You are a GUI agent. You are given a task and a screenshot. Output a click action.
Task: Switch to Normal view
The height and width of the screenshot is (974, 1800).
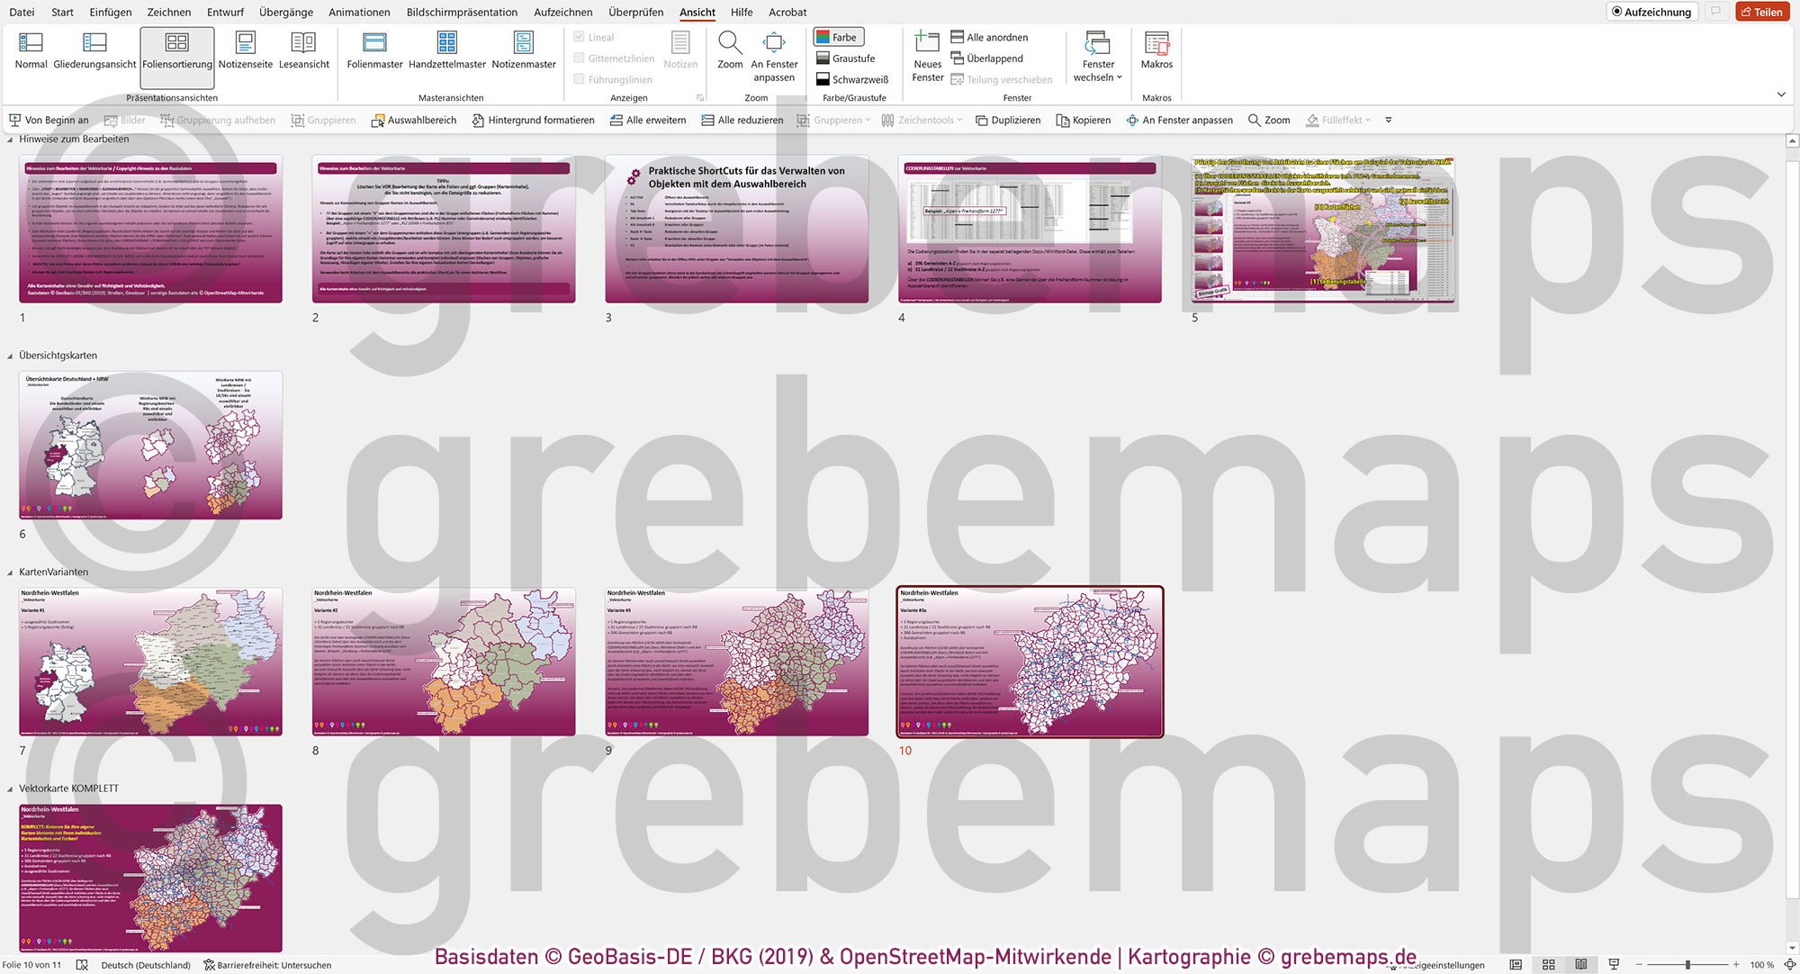(x=31, y=51)
